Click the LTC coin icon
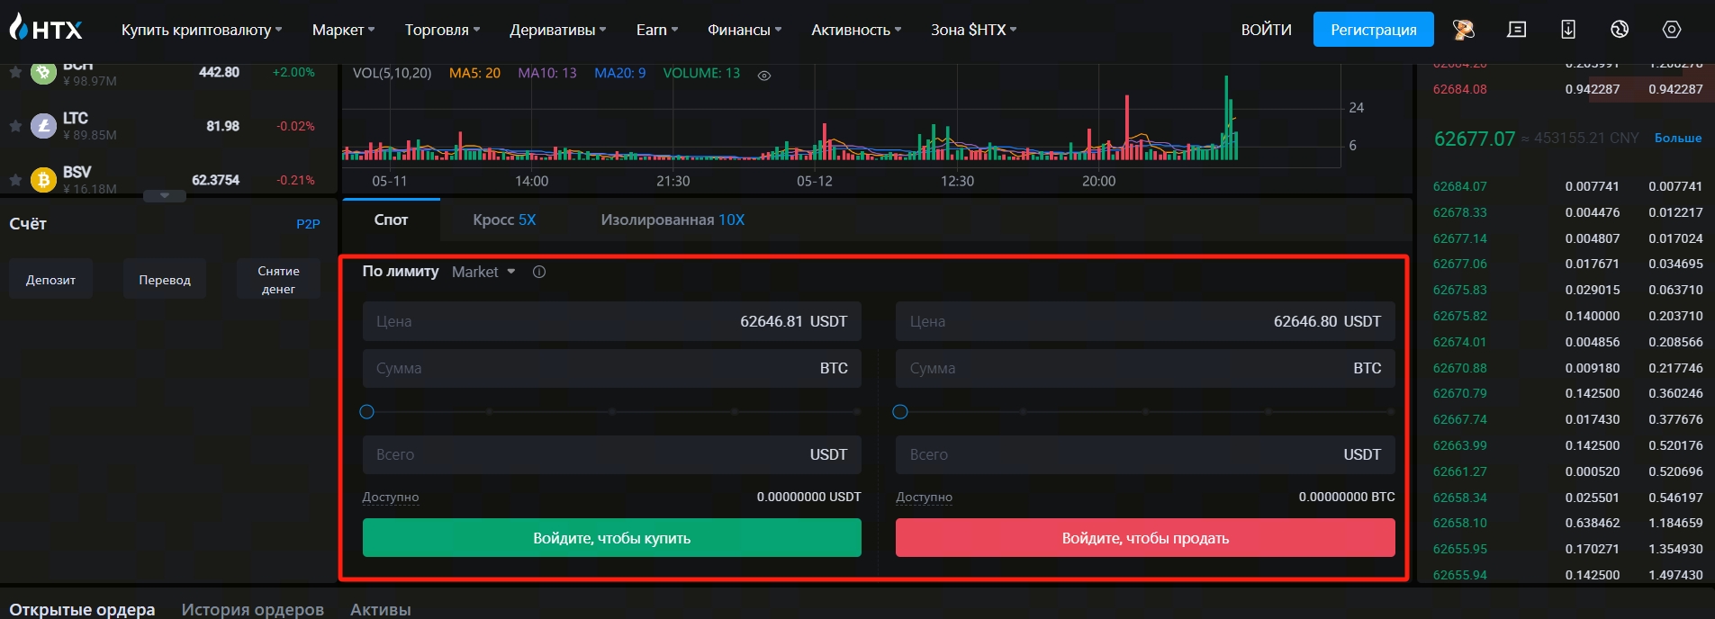The width and height of the screenshot is (1715, 619). (43, 126)
